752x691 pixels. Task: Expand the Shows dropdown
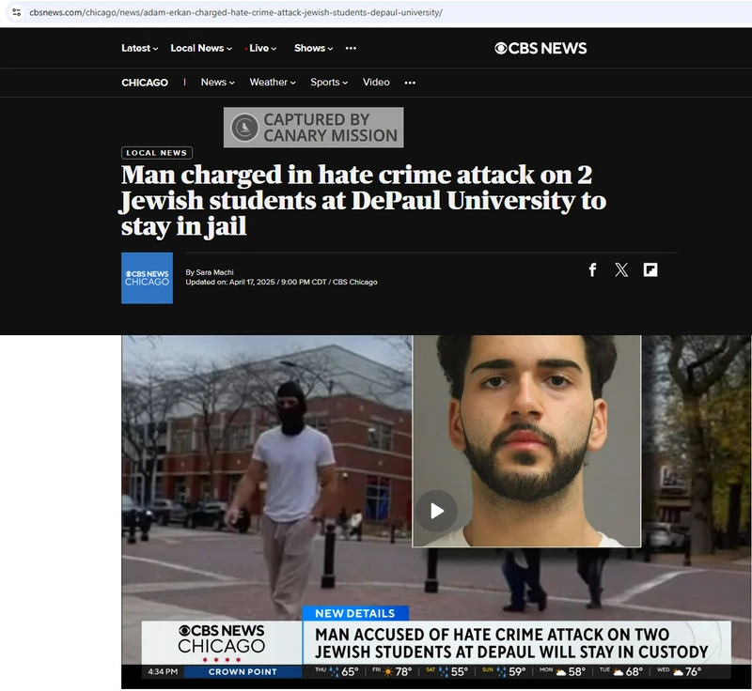314,48
